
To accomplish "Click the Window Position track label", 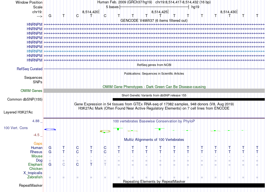I will (x=29, y=2).
